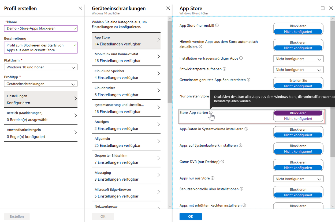
Task: Click info icon next to App Store (nur mobil)
Action: tap(217, 26)
